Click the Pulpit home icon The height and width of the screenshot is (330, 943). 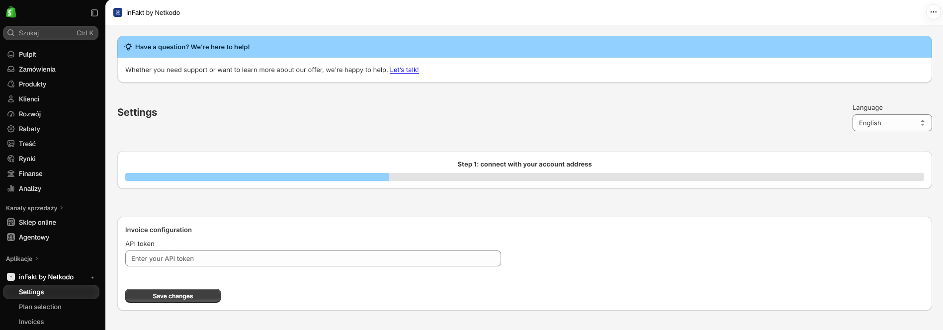[11, 54]
